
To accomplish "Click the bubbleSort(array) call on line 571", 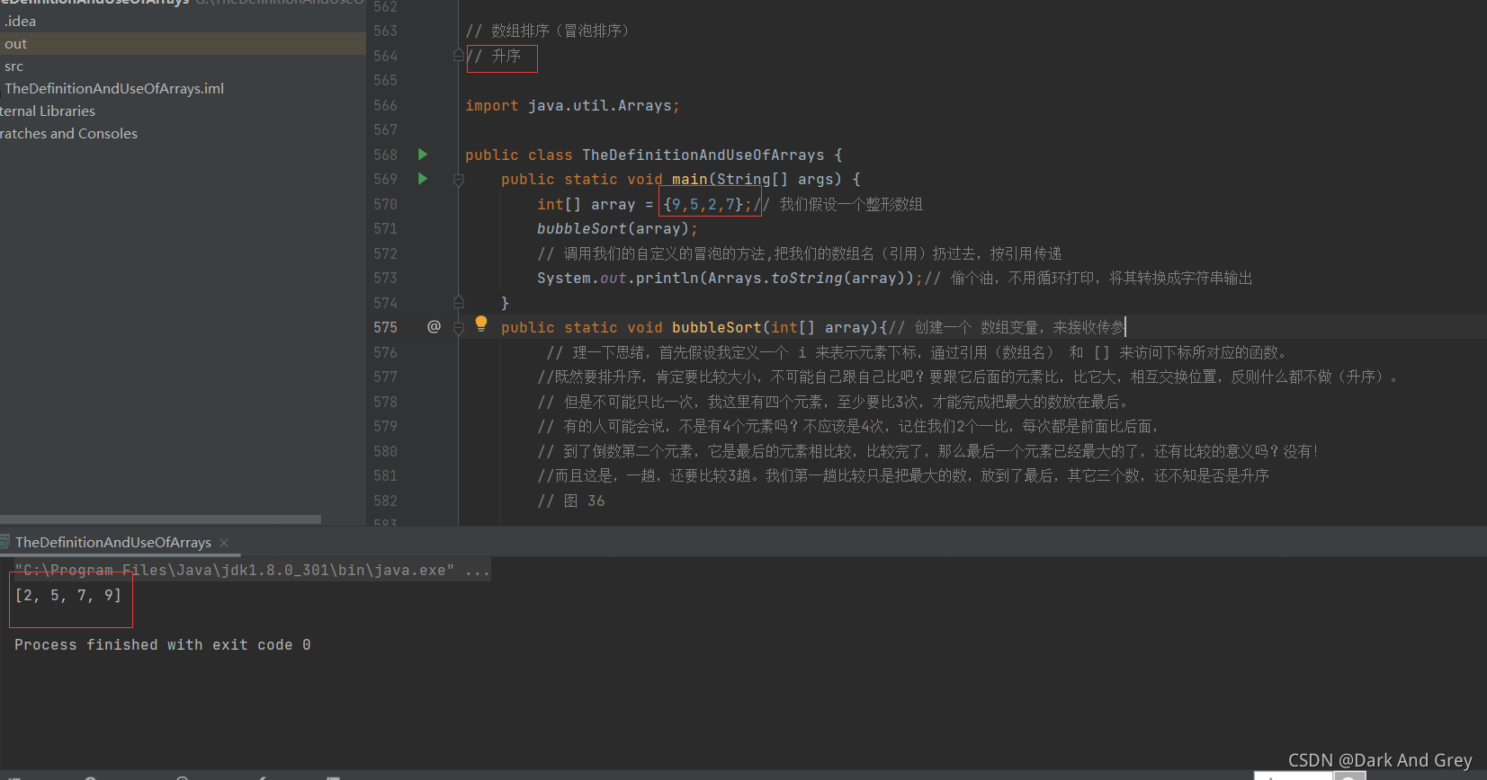I will coord(617,228).
